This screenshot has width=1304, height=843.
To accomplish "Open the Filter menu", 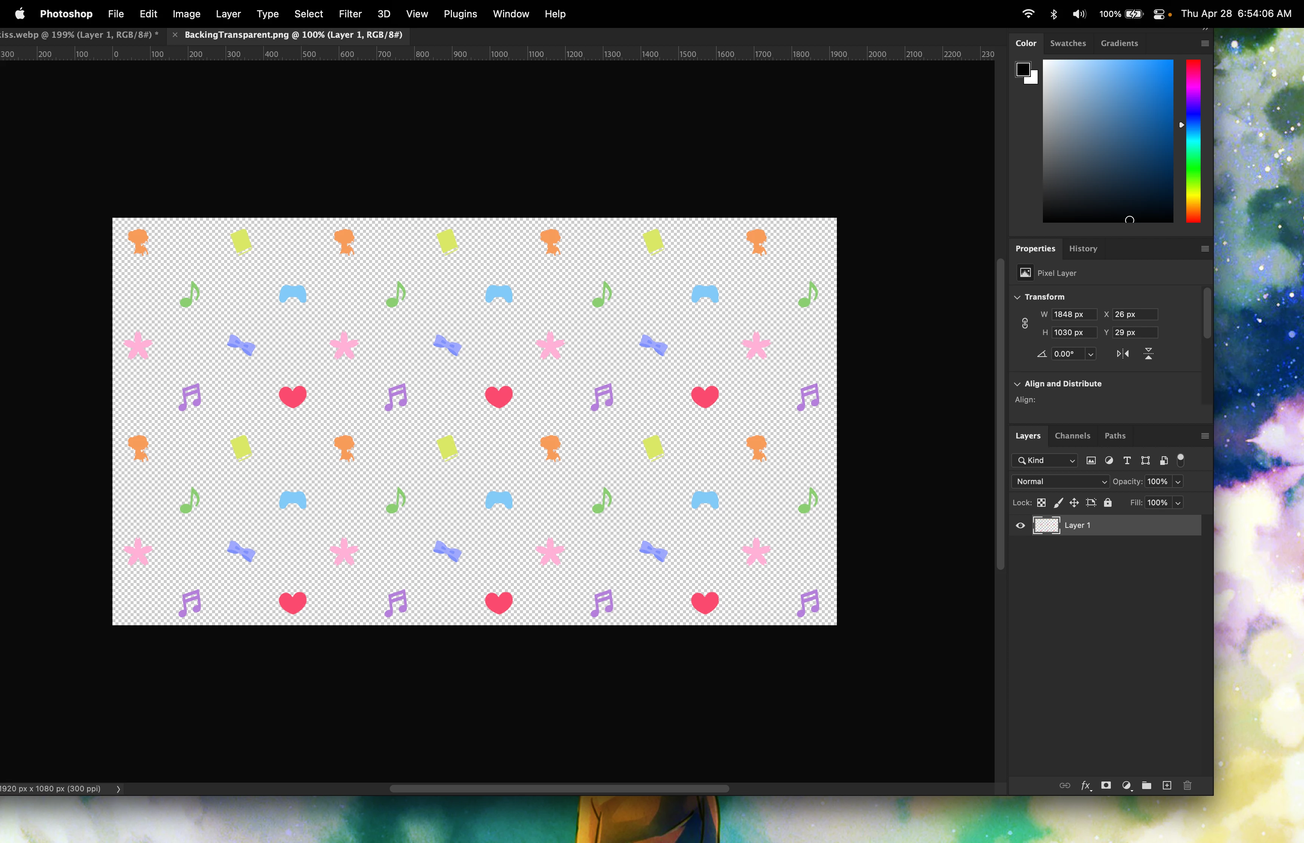I will coord(350,14).
